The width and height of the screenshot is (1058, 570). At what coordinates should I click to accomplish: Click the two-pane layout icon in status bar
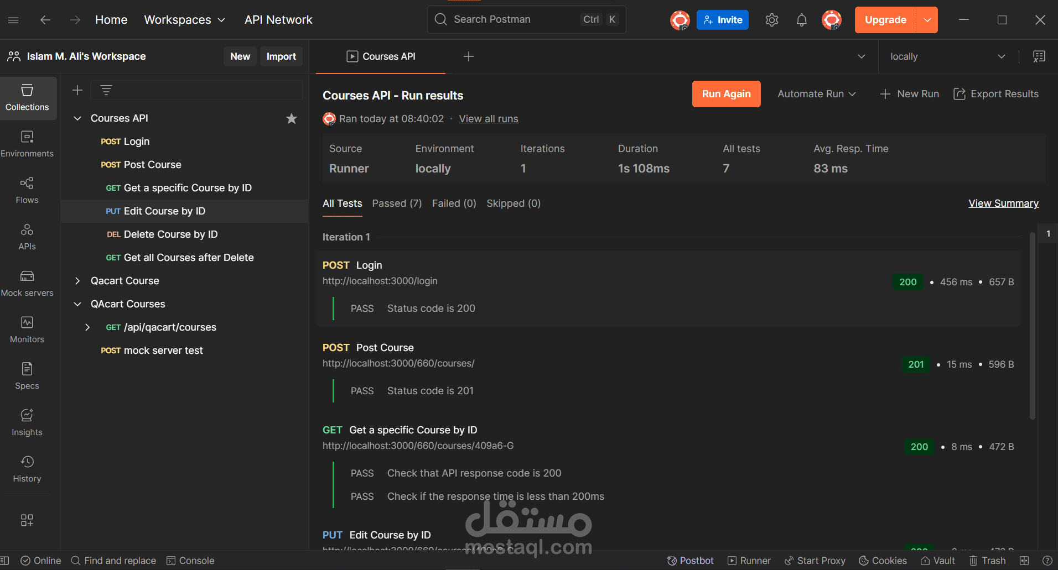pos(1024,561)
